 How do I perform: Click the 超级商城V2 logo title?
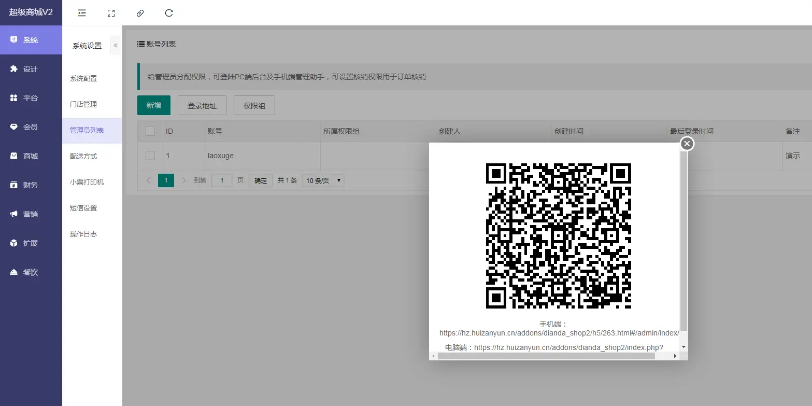click(31, 12)
